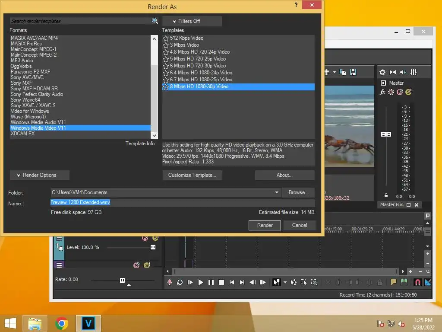Open Audio Properties gear in Master Bus
The height and width of the screenshot is (332, 442).
tap(382, 72)
